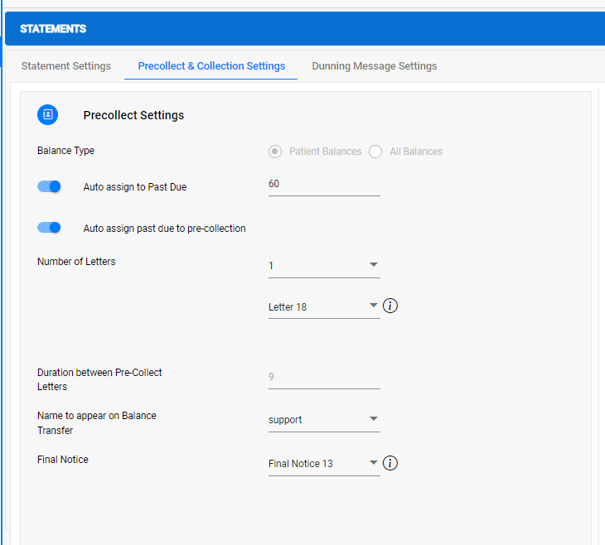The height and width of the screenshot is (545, 605).
Task: Toggle Auto assign to Past Due switch
Action: 49,186
